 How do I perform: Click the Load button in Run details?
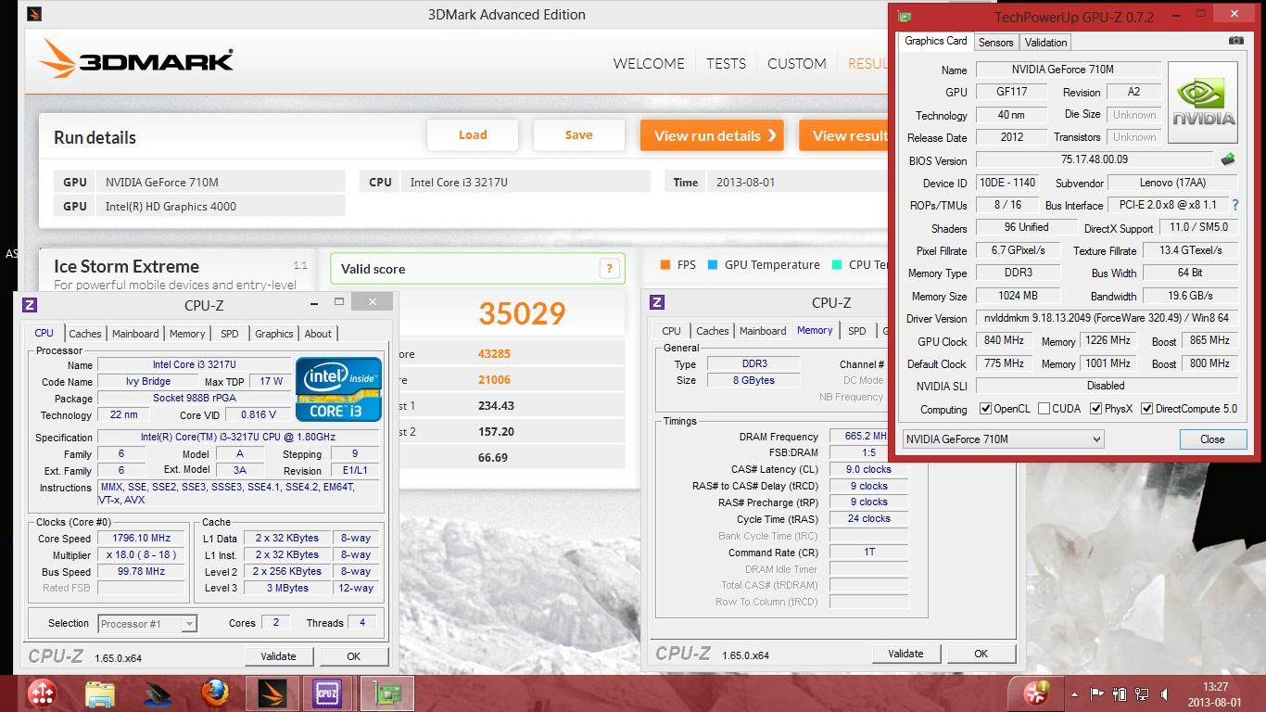pos(473,135)
